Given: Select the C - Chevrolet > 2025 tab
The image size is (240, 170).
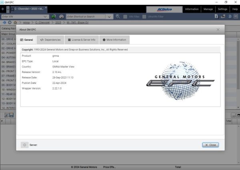Looking at the screenshot, I should tap(29, 9).
